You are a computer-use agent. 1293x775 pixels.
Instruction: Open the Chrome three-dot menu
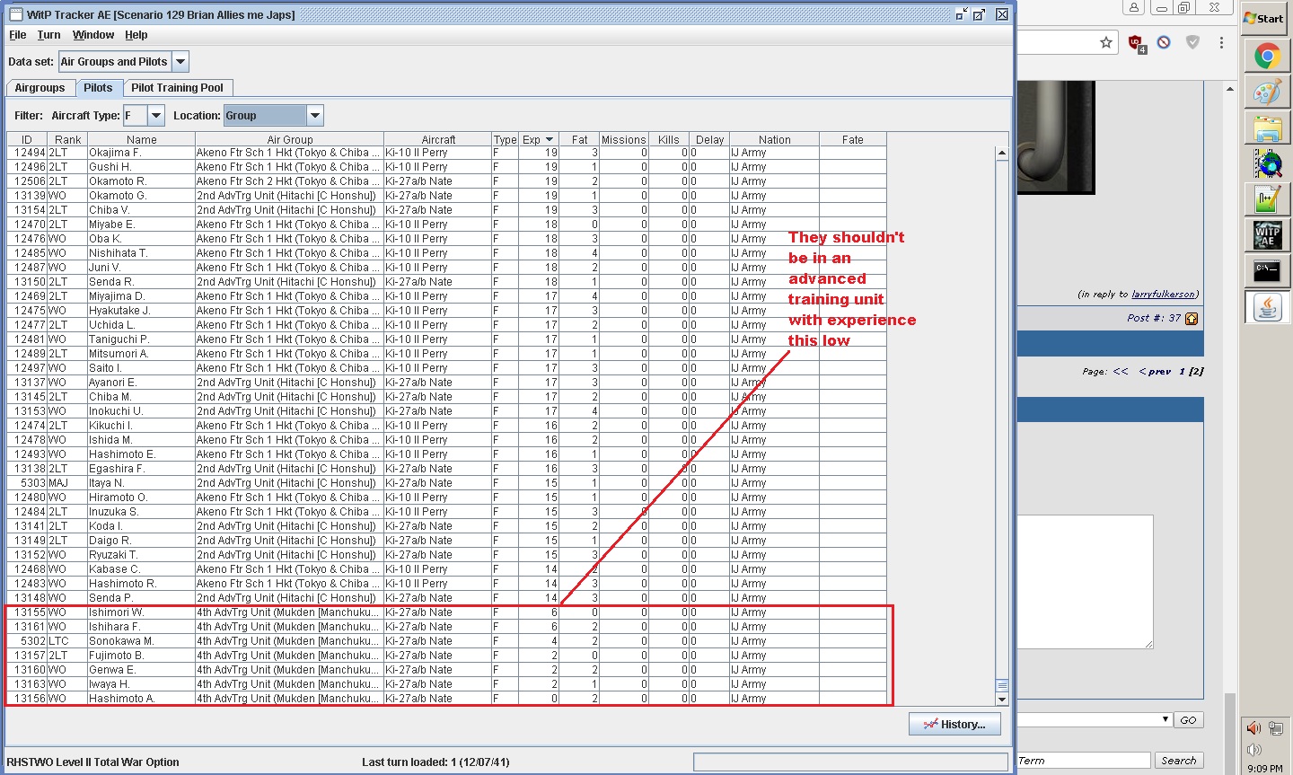1221,42
